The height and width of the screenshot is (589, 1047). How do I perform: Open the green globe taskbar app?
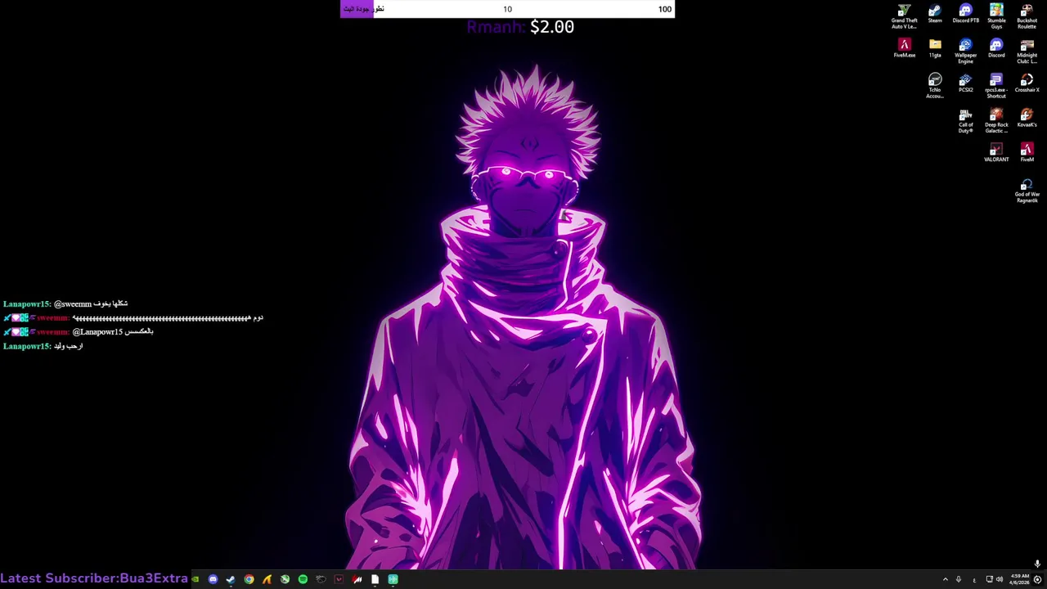pos(285,579)
